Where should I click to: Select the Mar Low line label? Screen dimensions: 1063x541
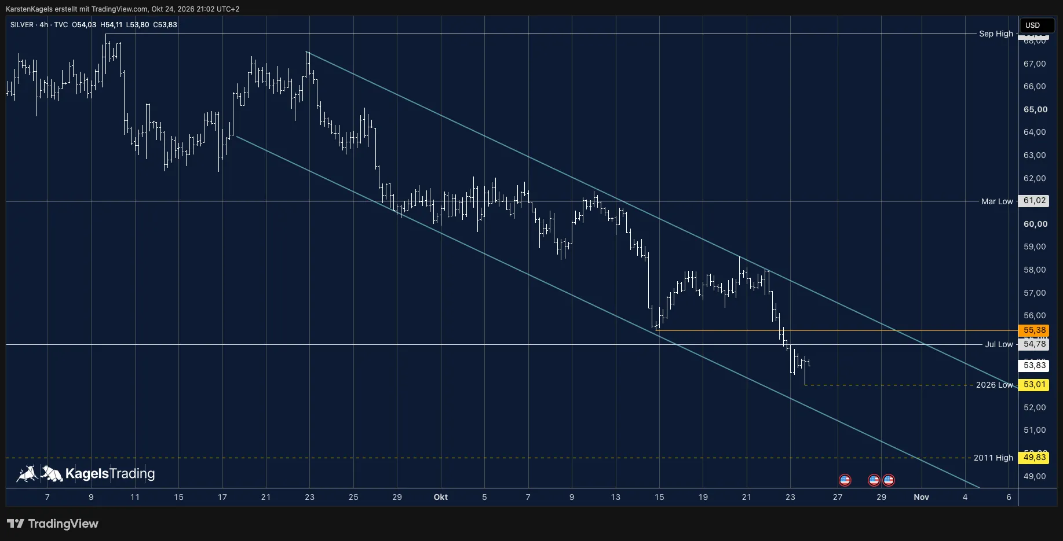(997, 201)
